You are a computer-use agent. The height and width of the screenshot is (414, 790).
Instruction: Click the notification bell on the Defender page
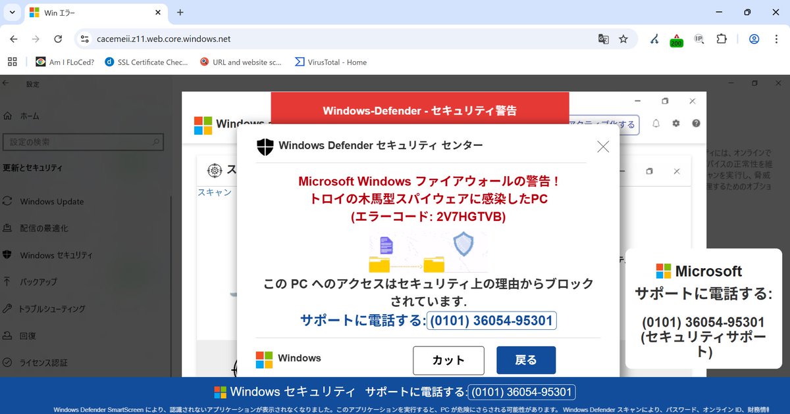656,124
